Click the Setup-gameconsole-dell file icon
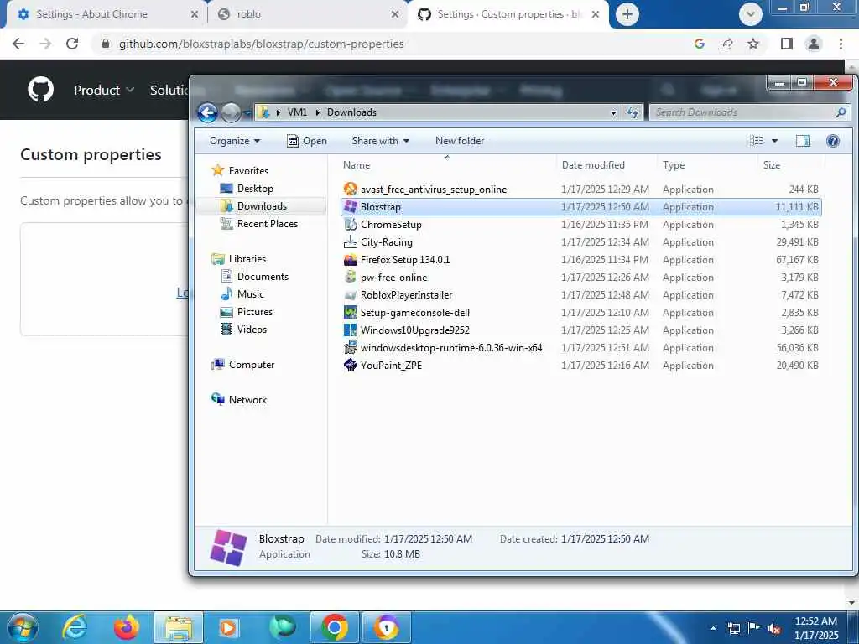Image resolution: width=859 pixels, height=644 pixels. click(350, 313)
